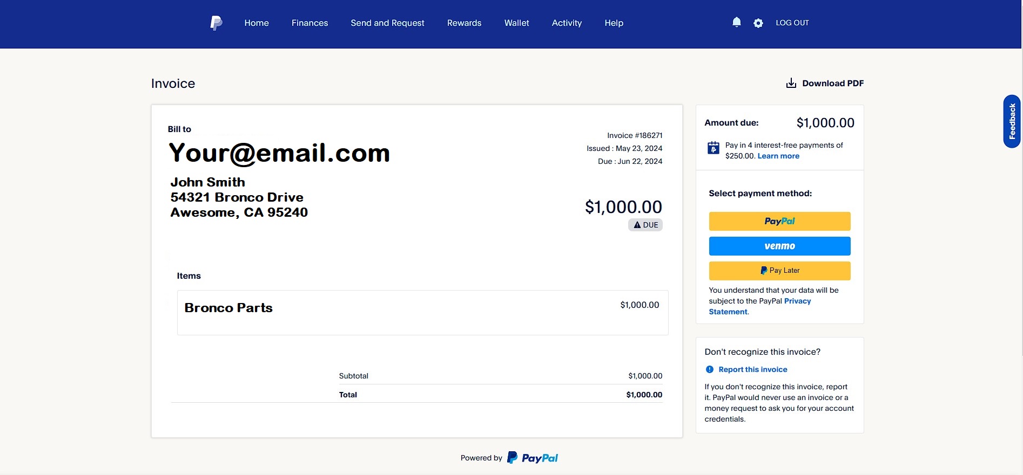Open the notifications bell
This screenshot has width=1023, height=475.
tap(736, 22)
